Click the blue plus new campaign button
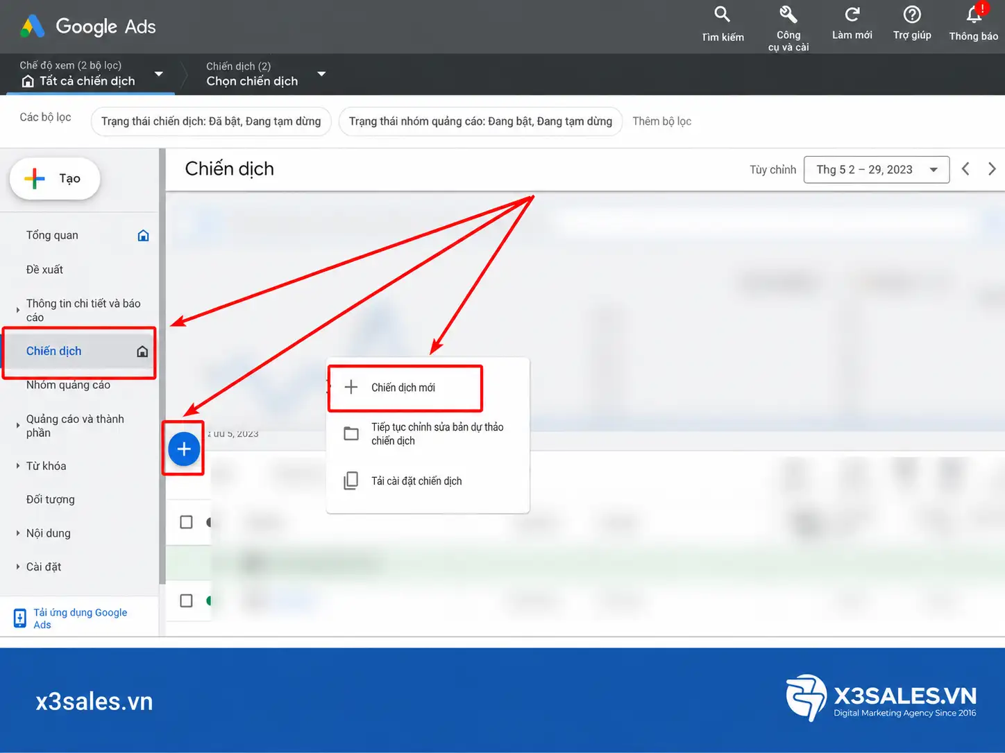Screen dimensions: 1005x753 (184, 449)
